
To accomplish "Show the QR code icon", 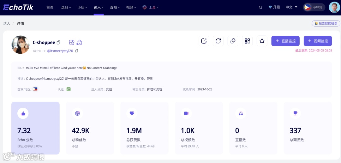I will click(247, 41).
